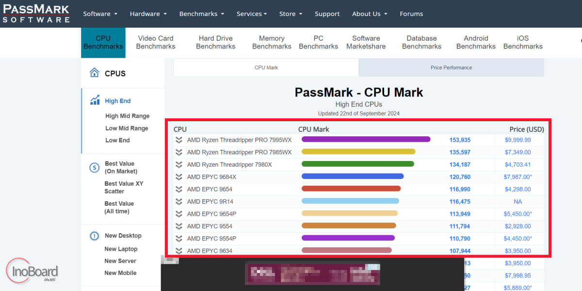This screenshot has height=291, width=582.
Task: Go to the Support page
Action: (327, 14)
